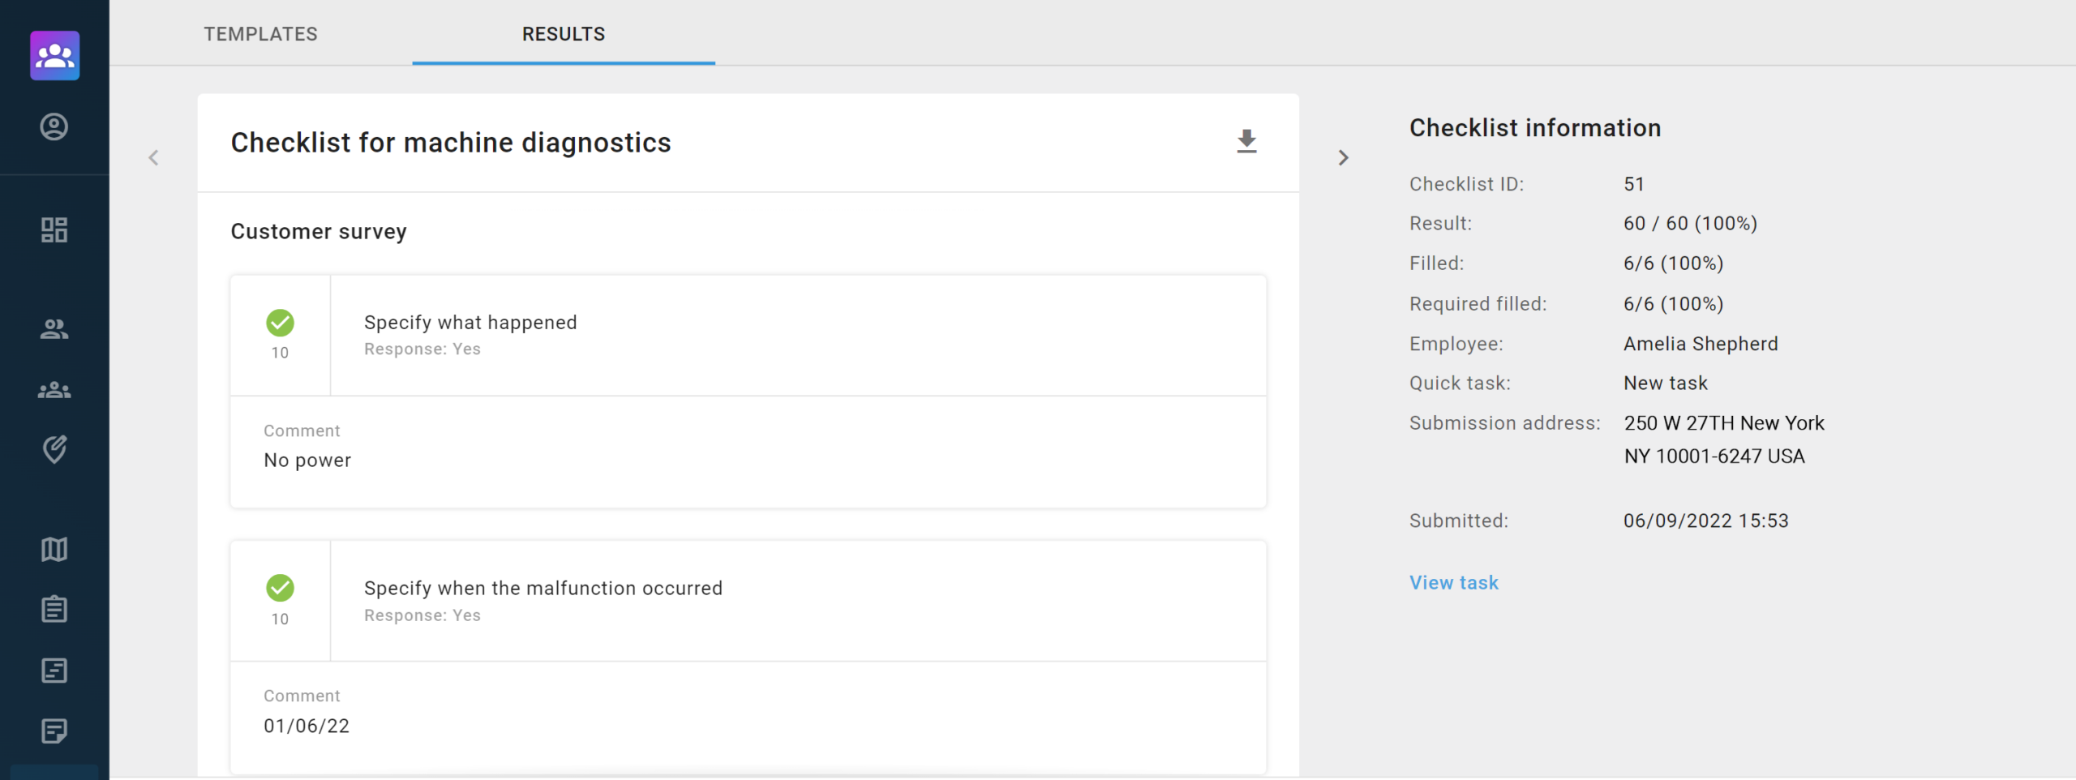Click the 'Specify what happened' question

click(470, 323)
